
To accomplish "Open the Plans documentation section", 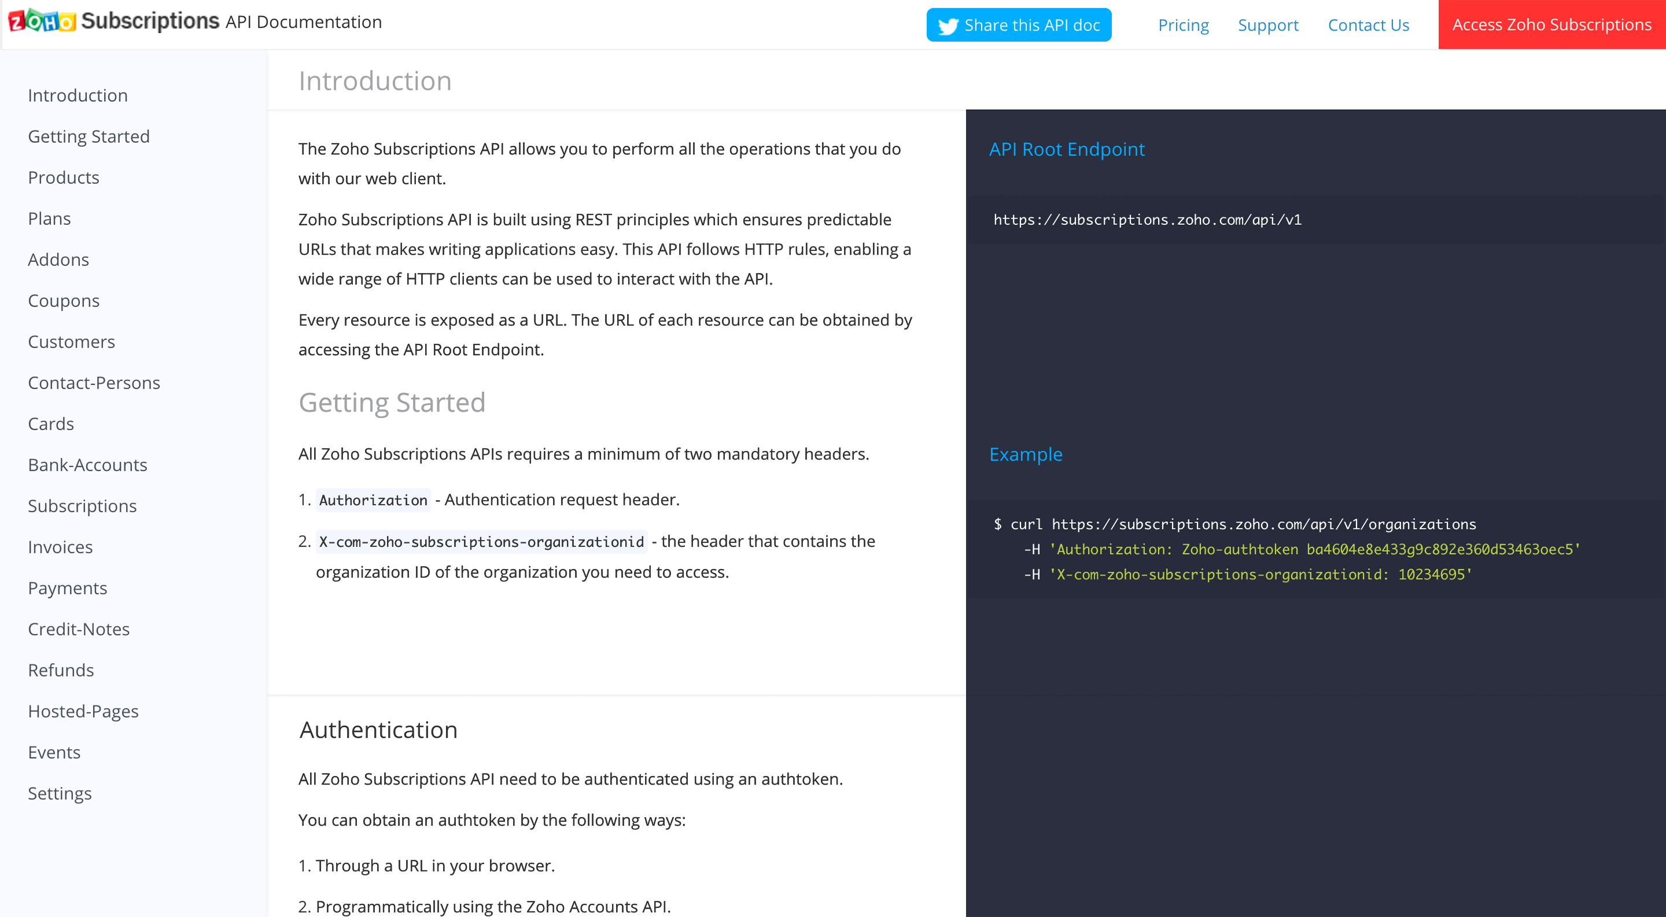I will coord(49,219).
